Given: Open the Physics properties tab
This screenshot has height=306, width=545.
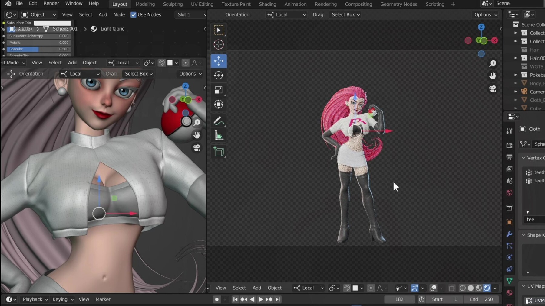Looking at the screenshot, I should [x=510, y=257].
